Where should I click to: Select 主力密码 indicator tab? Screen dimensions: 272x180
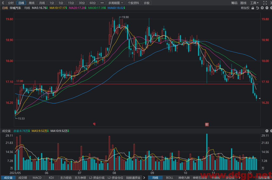click(x=66, y=178)
